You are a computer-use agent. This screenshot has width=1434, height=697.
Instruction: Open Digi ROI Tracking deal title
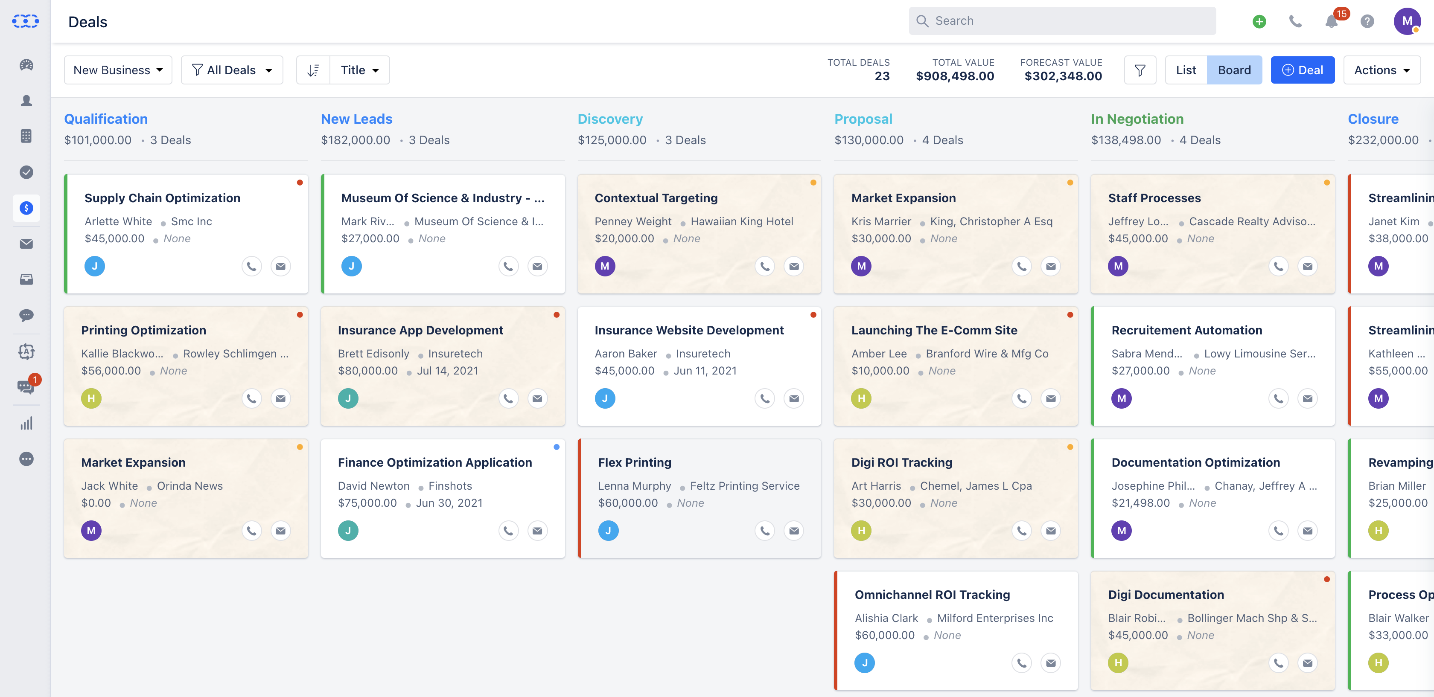coord(902,463)
